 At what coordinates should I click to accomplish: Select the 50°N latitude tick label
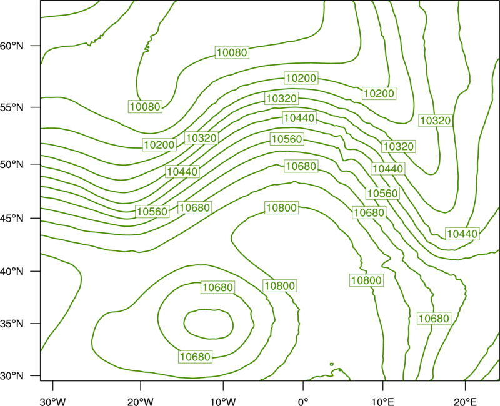(x=12, y=164)
